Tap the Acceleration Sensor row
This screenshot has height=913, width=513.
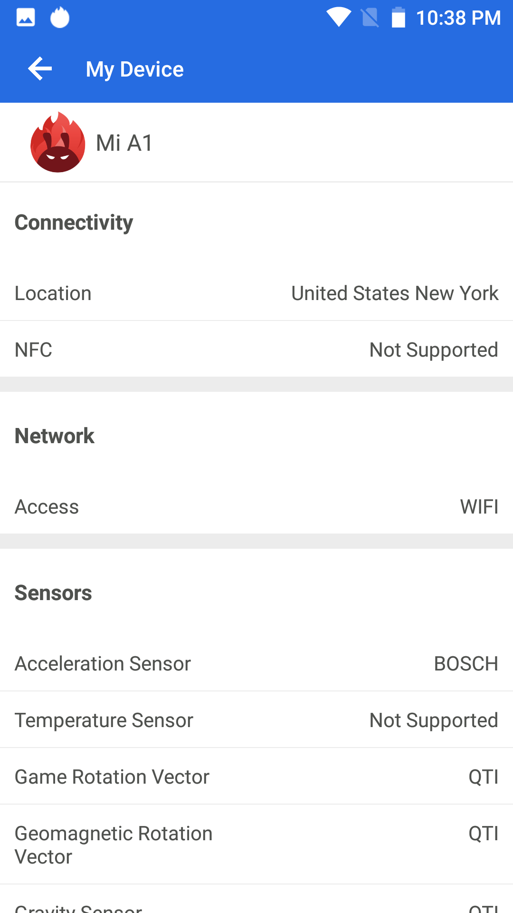[x=256, y=664]
